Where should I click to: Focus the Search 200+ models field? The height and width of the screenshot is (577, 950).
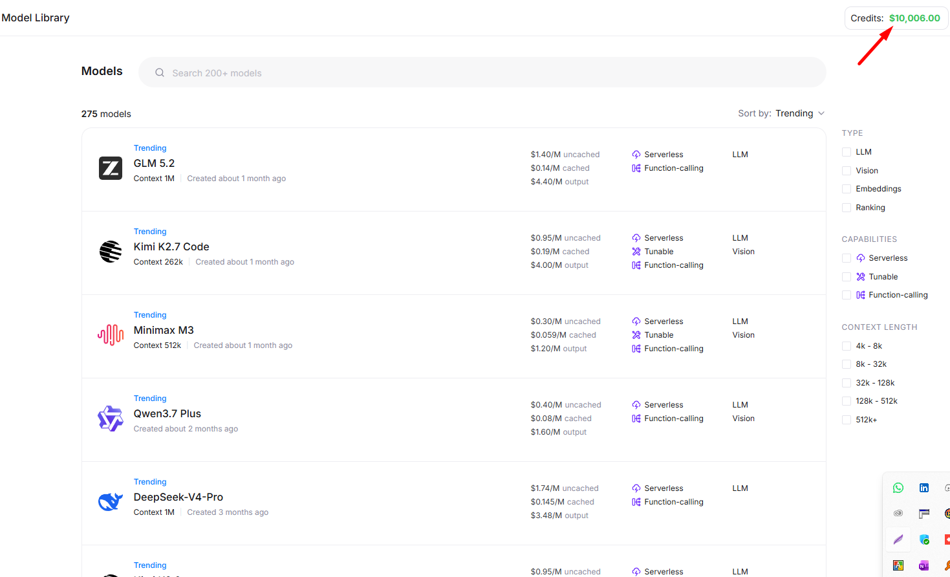pos(482,72)
